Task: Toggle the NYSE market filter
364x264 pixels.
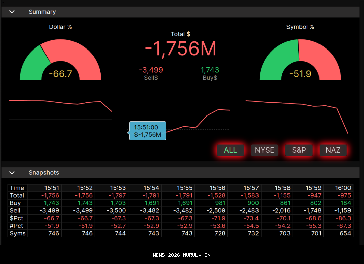Action: coord(265,150)
